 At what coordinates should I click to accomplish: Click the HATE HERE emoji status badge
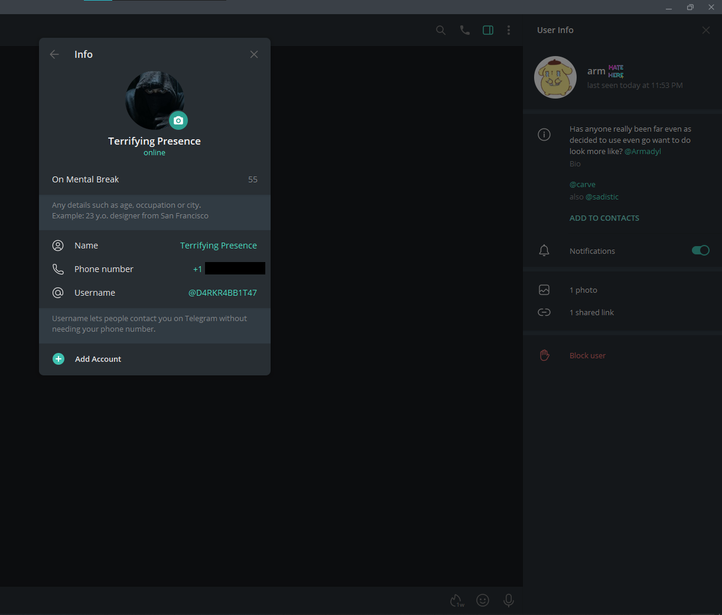point(616,71)
